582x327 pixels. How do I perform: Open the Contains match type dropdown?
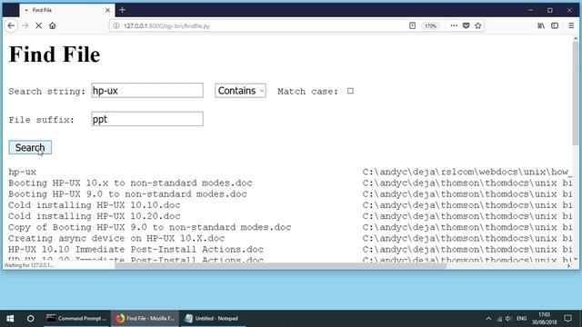pyautogui.click(x=240, y=91)
